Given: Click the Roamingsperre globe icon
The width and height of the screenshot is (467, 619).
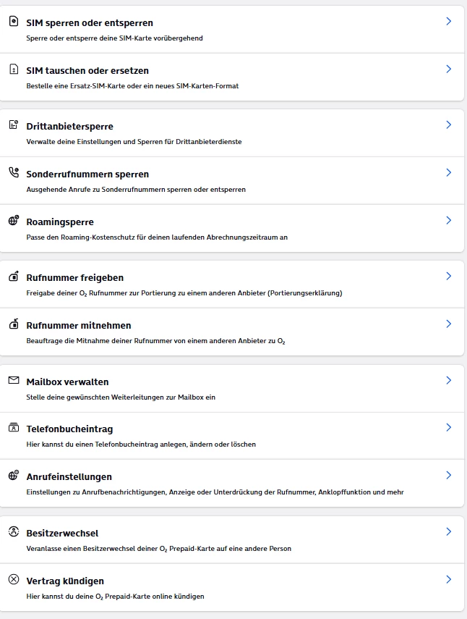Looking at the screenshot, I should [13, 221].
